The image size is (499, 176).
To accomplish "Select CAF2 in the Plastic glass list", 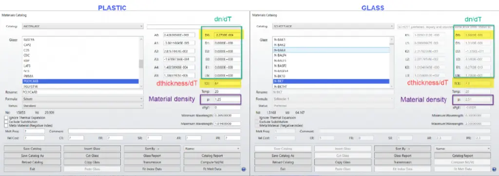I will coord(80,45).
